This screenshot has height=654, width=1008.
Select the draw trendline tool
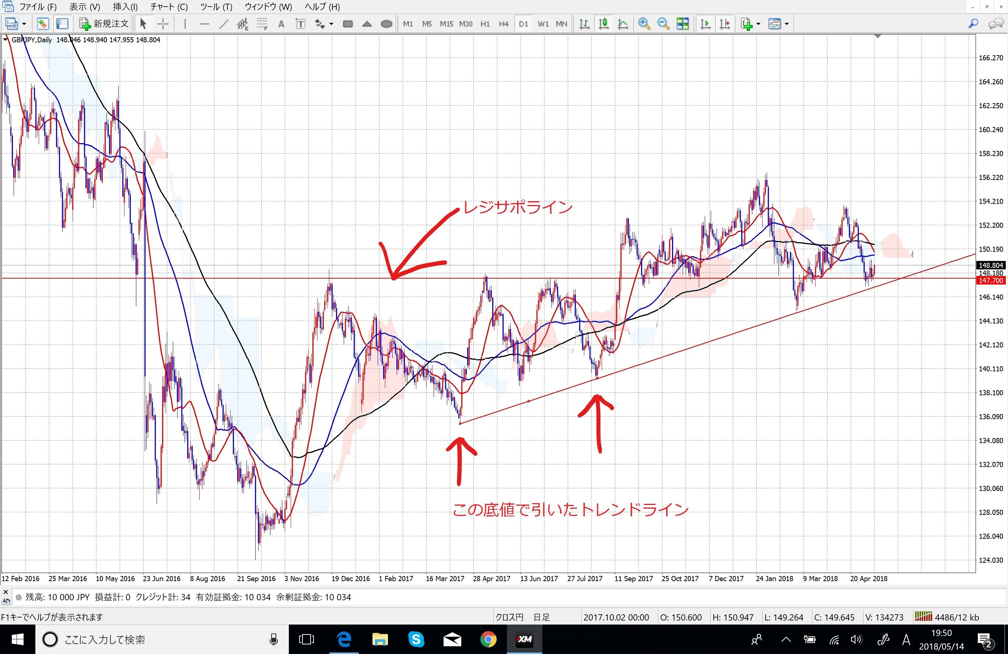(x=224, y=24)
